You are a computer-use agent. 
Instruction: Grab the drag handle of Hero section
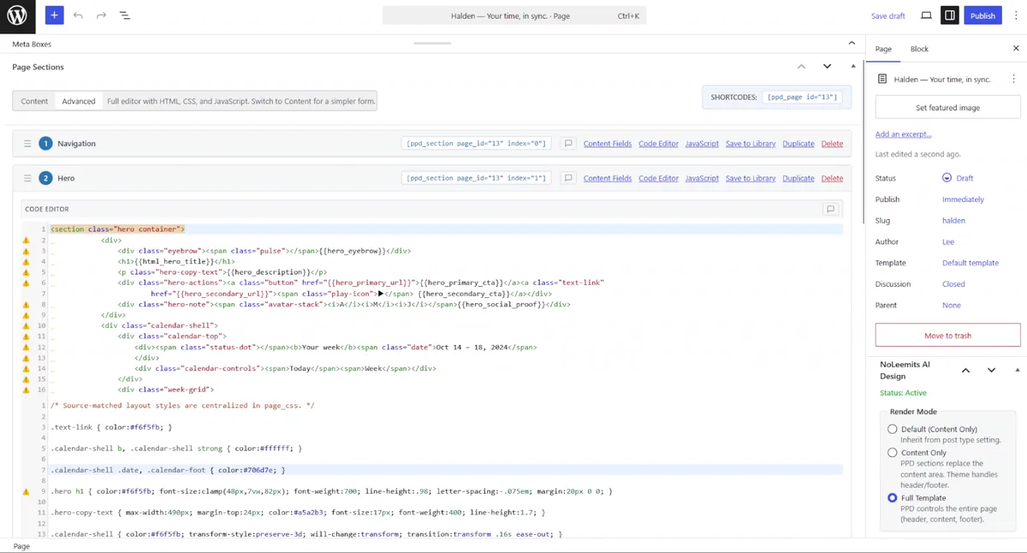[27, 178]
